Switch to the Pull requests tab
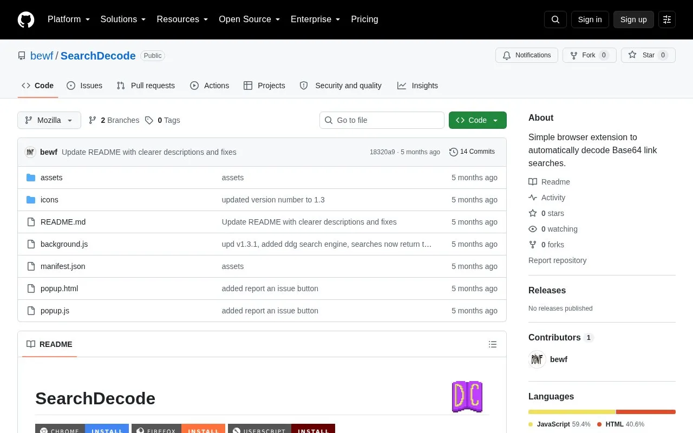The image size is (693, 433). tap(146, 86)
